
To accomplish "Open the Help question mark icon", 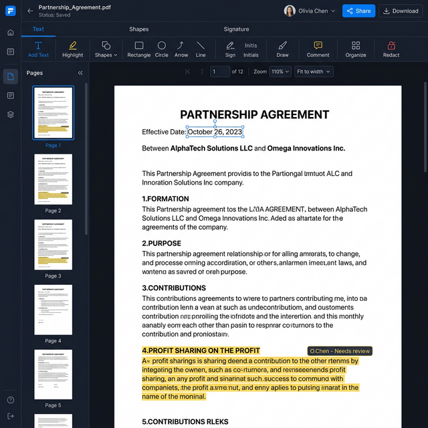I will pos(11,400).
